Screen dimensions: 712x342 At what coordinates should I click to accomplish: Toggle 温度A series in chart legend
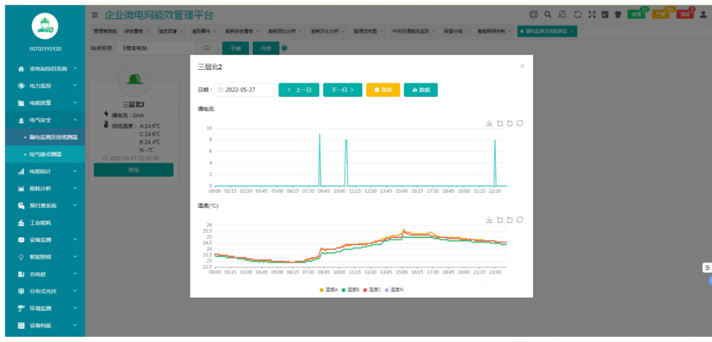(328, 289)
